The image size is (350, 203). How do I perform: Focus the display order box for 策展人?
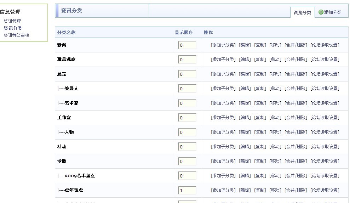187,89
